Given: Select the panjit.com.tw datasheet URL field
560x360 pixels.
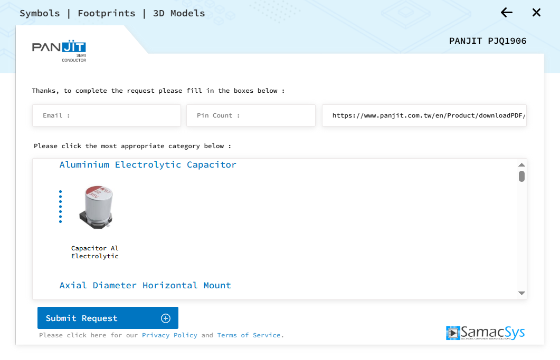Looking at the screenshot, I should 424,115.
